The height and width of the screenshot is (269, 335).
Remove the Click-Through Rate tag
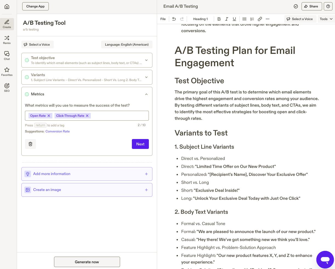click(87, 116)
